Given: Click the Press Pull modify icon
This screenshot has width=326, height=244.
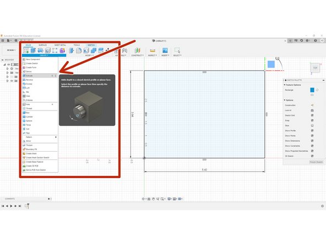Looking at the screenshot, I should pyautogui.click(x=72, y=51).
